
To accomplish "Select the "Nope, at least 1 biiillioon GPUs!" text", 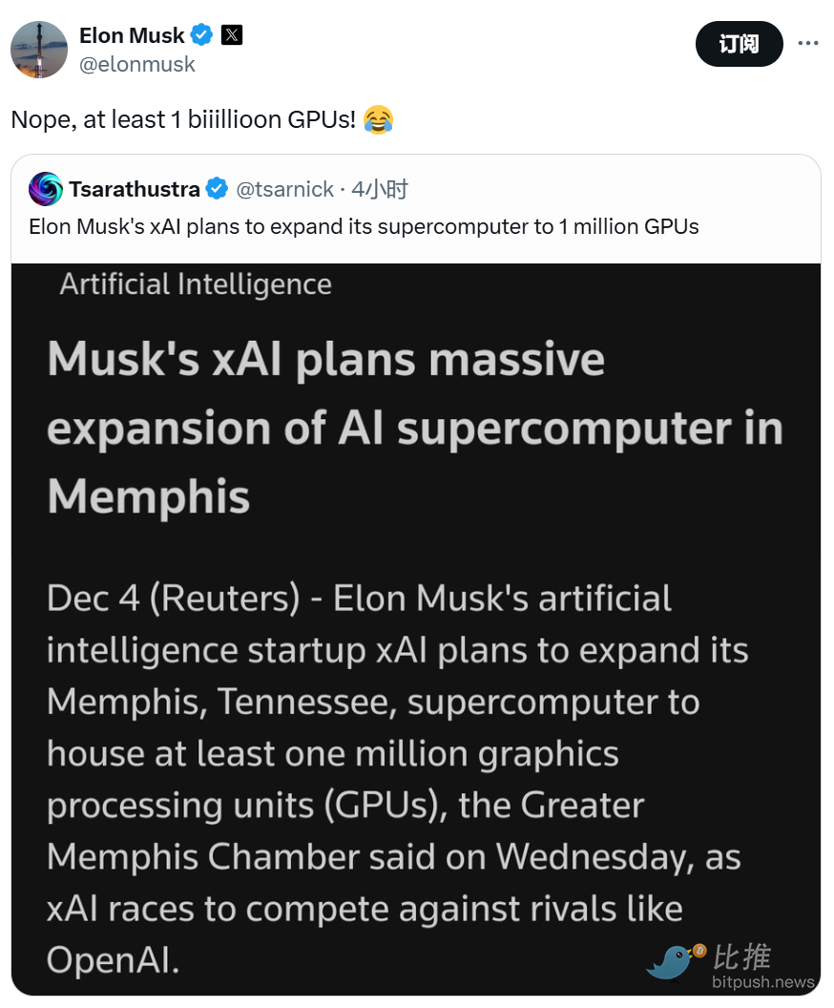I will 185,120.
